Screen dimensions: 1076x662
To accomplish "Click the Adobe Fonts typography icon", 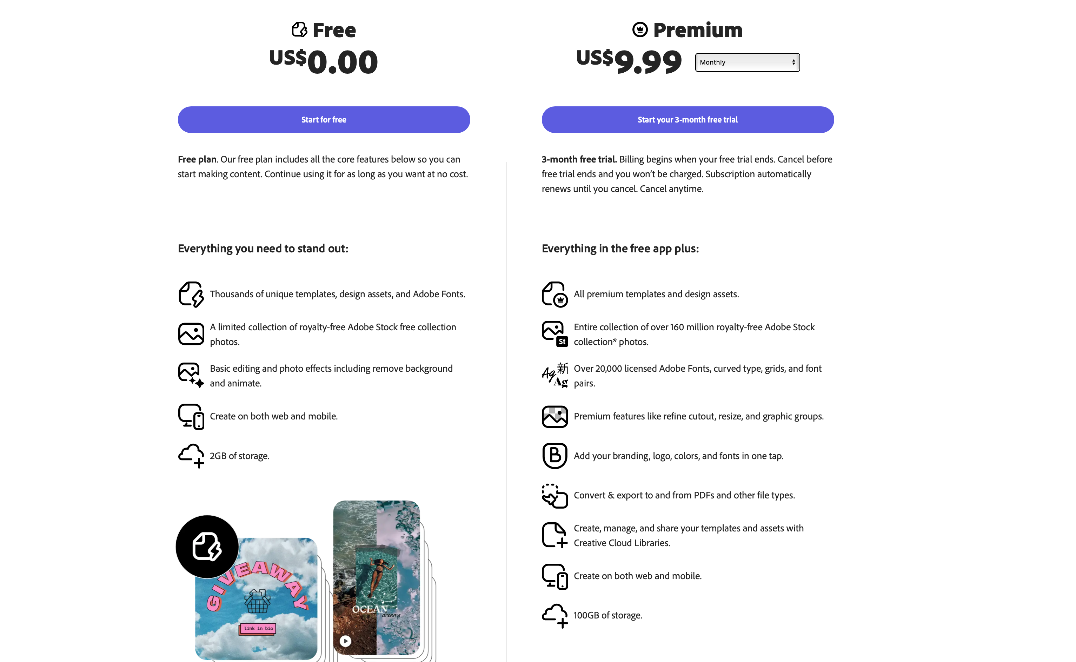I will 554,375.
